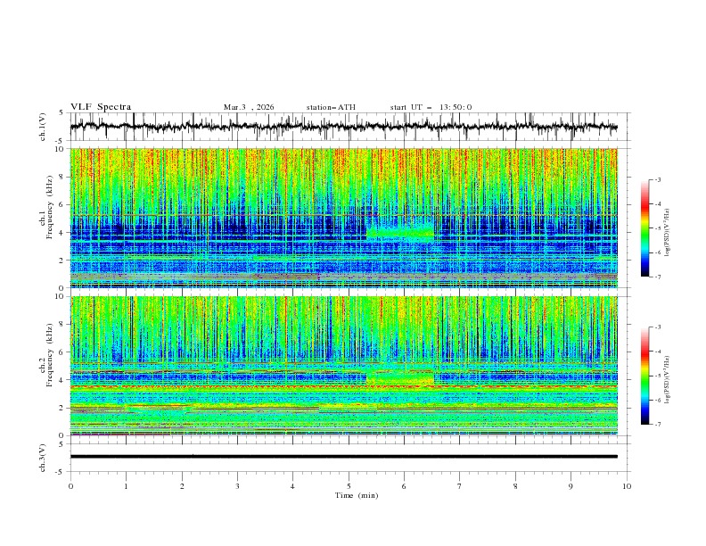This screenshot has width=706, height=546.
Task: Click time axis tick label "4"
Action: click(x=293, y=486)
